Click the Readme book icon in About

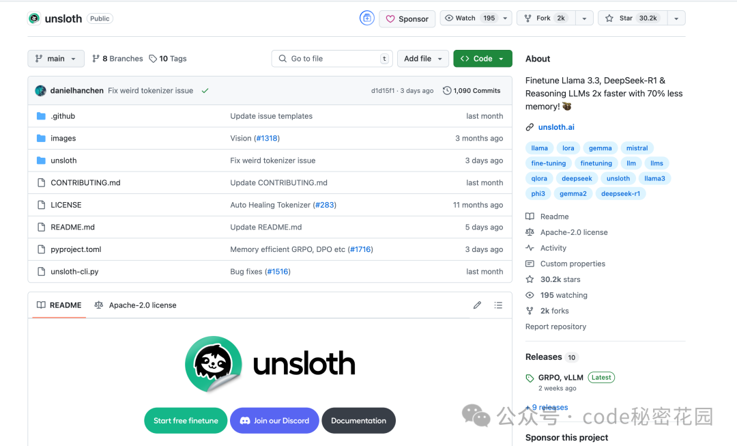coord(530,217)
